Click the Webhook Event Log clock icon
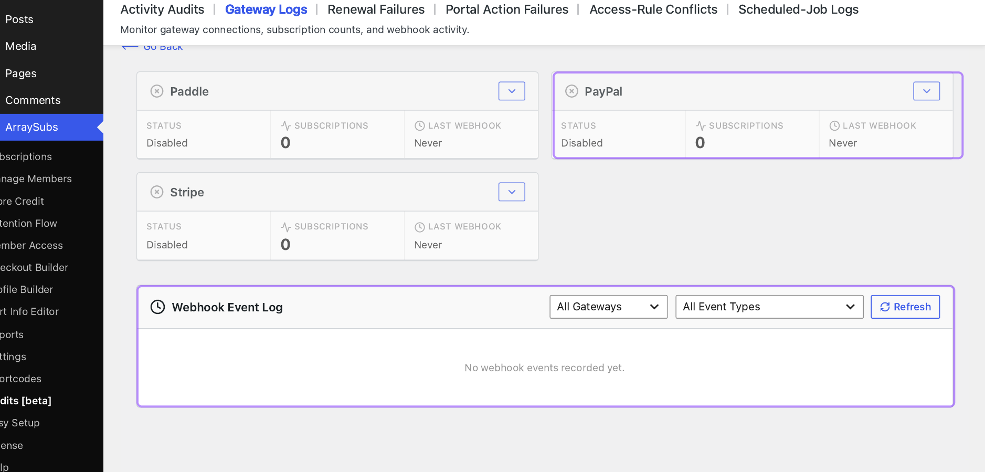 point(158,307)
